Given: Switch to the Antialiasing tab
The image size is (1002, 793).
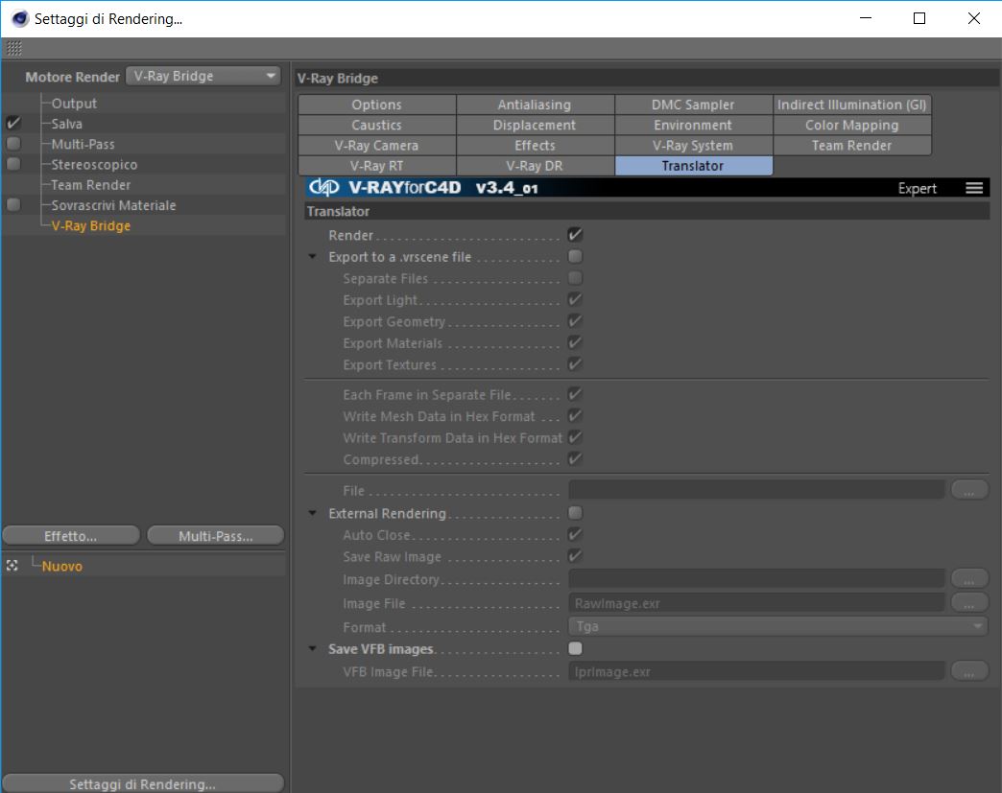Looking at the screenshot, I should (x=535, y=105).
